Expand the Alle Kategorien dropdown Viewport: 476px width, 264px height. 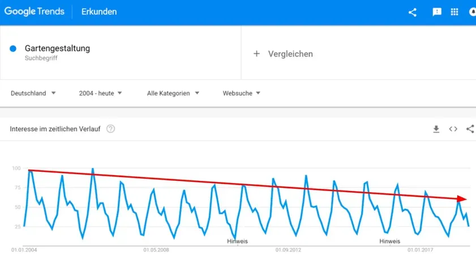(x=173, y=93)
